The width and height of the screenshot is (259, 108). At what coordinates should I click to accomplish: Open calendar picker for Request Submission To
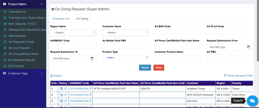click(x=92, y=58)
